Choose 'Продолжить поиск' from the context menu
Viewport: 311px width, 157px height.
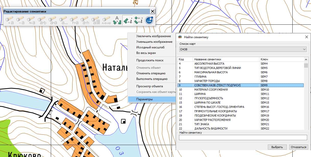(150, 60)
